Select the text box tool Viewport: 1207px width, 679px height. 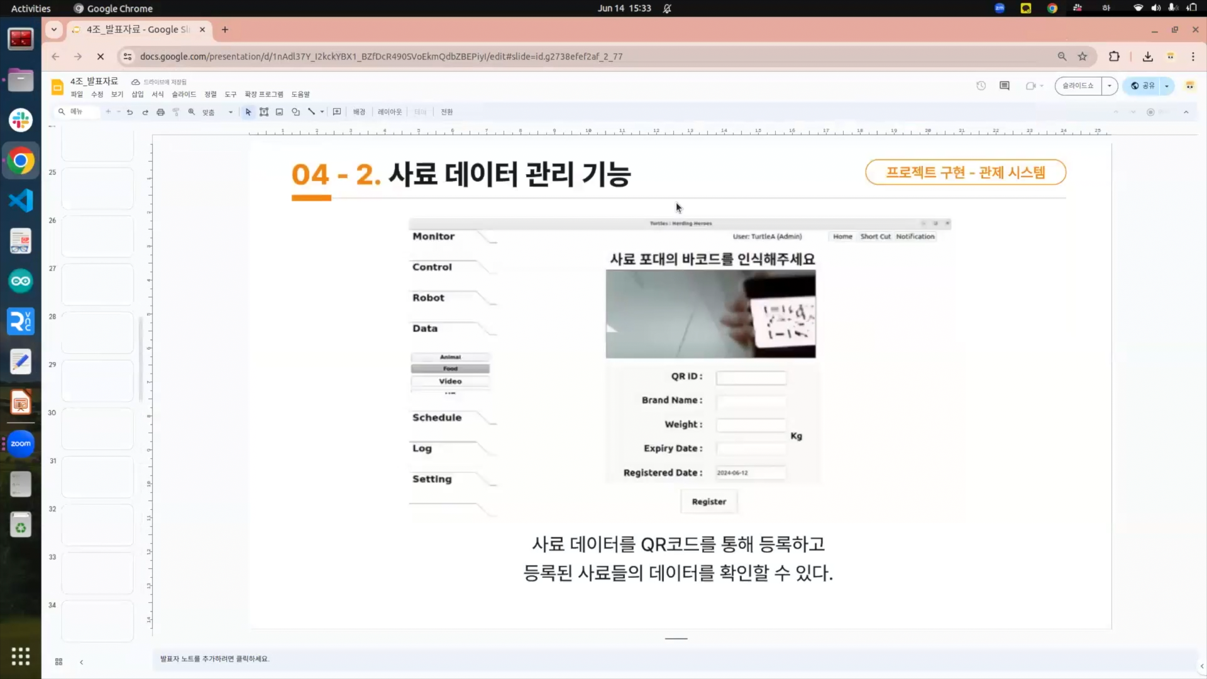pyautogui.click(x=264, y=112)
